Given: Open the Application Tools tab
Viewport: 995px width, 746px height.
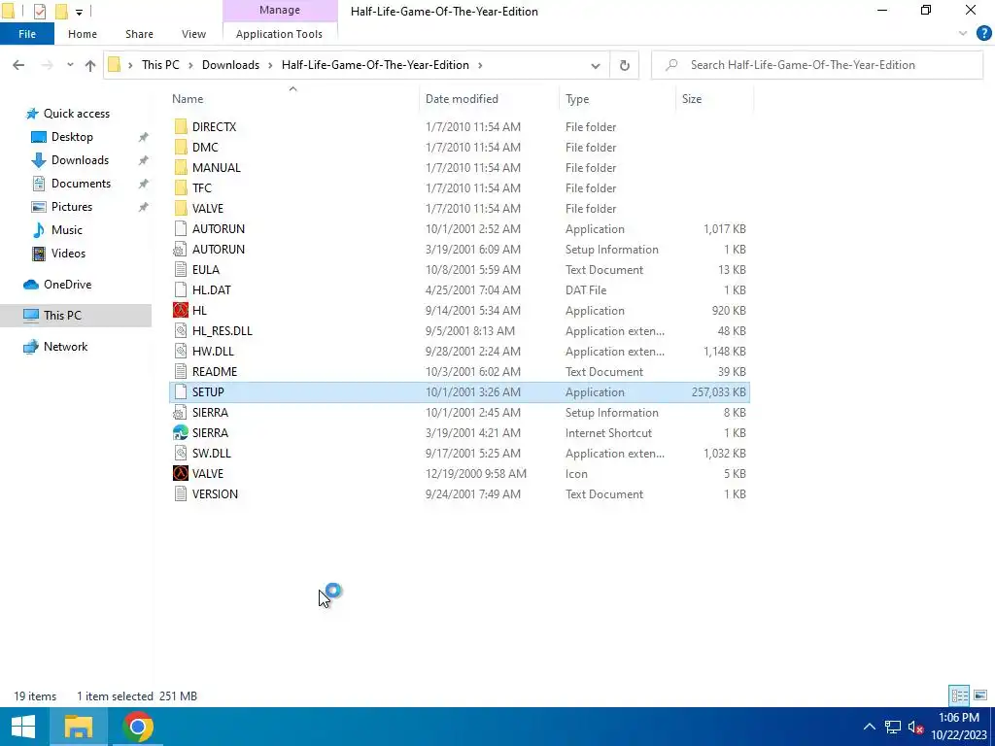Looking at the screenshot, I should 279,34.
